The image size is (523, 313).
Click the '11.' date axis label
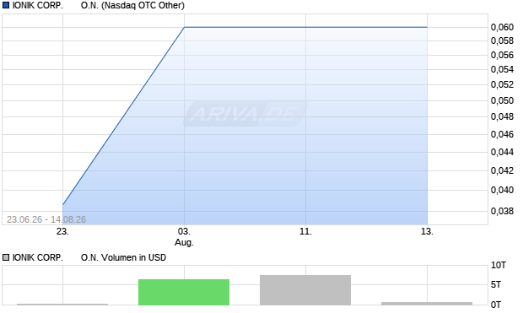point(305,231)
